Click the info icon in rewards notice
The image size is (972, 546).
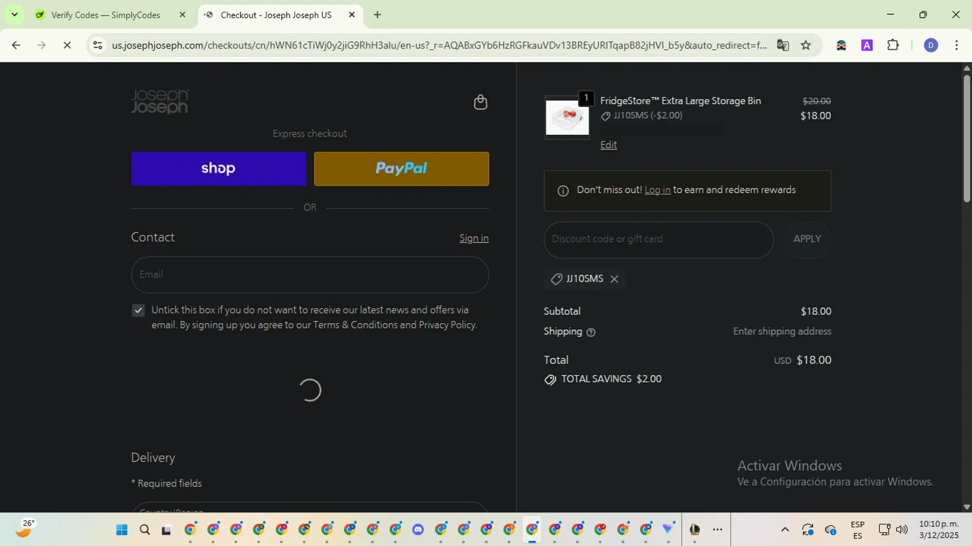coord(563,190)
